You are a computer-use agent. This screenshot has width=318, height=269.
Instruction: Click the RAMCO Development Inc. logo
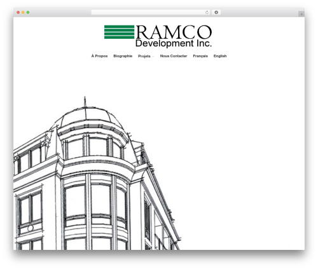click(158, 36)
